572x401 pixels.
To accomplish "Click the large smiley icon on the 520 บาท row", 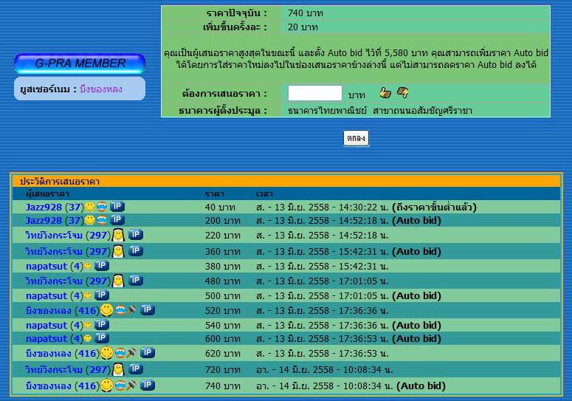I will pyautogui.click(x=107, y=310).
